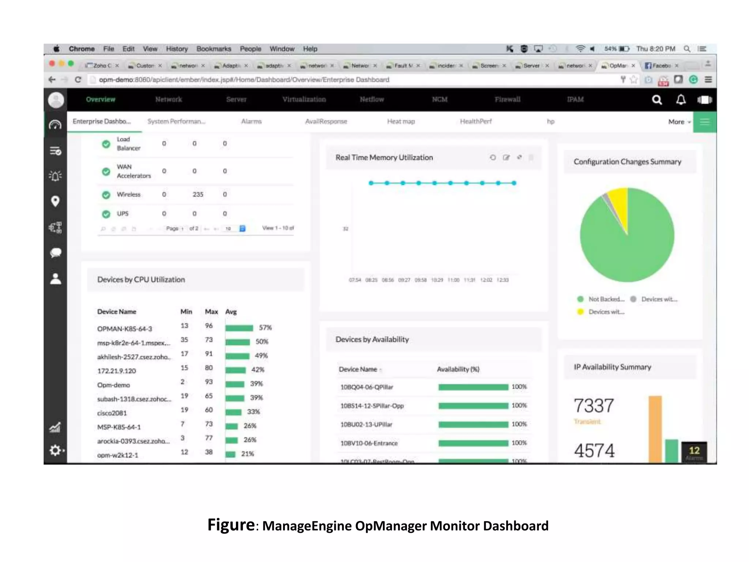Open the chat bubble sidebar icon

(55, 253)
